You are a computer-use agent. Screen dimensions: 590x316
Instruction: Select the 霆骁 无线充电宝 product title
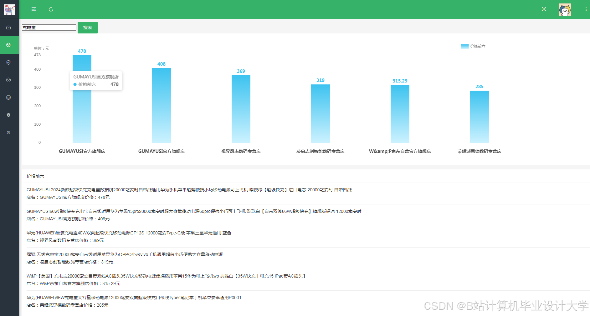coord(125,254)
